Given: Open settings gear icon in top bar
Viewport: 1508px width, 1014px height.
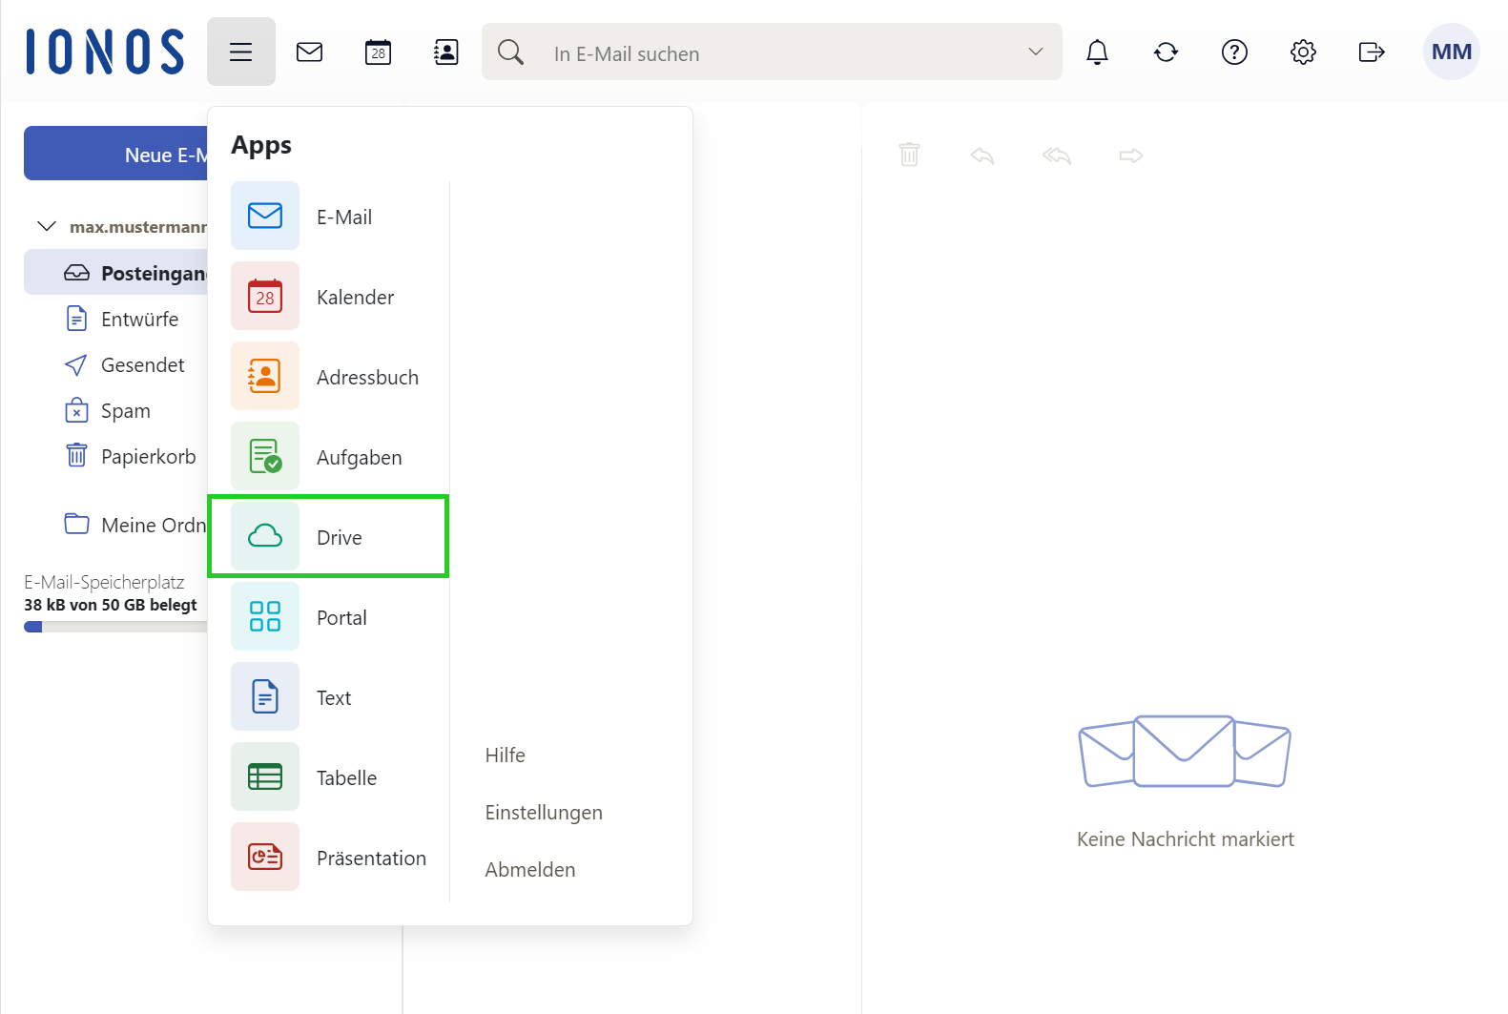Looking at the screenshot, I should click(x=1304, y=52).
